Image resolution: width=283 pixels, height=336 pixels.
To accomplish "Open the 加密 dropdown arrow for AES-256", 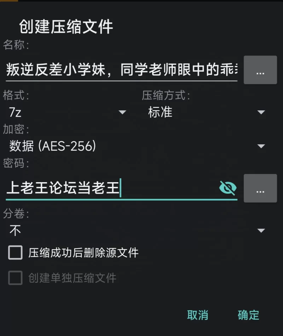I will point(261,146).
